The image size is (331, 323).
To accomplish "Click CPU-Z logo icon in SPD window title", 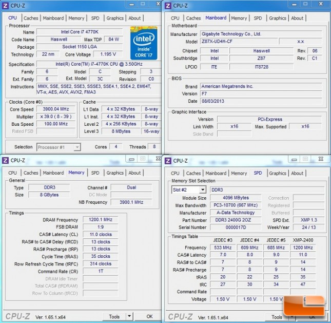I will click(168, 161).
